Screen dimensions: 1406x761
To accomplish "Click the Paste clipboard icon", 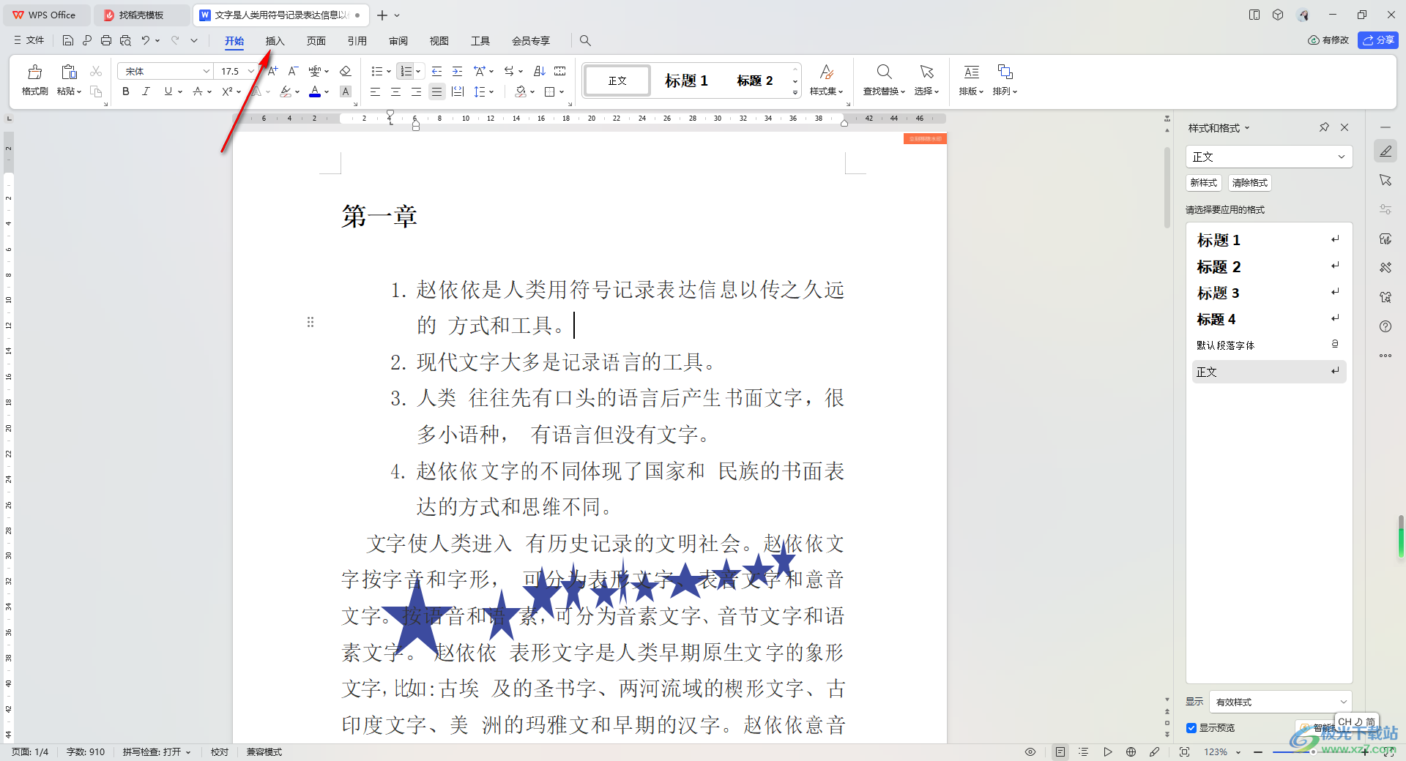I will point(69,72).
